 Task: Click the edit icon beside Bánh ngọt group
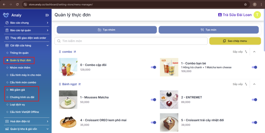tap(79, 84)
